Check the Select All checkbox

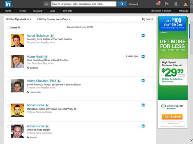point(8,27)
